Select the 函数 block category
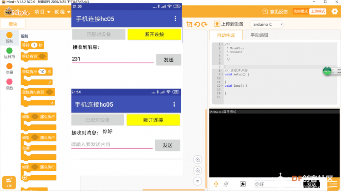The width and height of the screenshot is (341, 192). pos(10,84)
